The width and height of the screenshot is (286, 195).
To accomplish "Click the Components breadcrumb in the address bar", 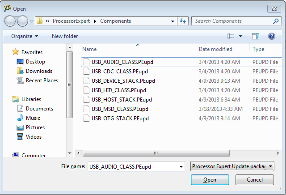I will pyautogui.click(x=115, y=21).
